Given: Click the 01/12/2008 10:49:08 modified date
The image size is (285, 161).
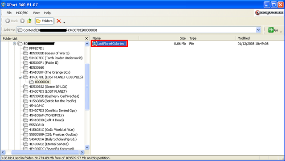Looking at the screenshot, I should pos(253,44).
